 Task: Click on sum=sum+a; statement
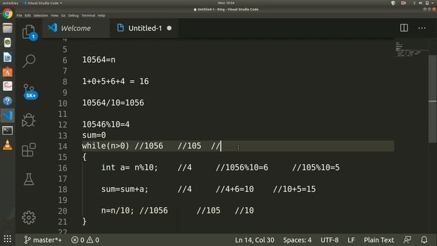pyautogui.click(x=125, y=189)
